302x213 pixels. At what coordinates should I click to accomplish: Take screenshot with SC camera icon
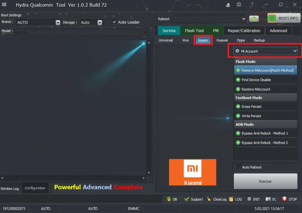[x=268, y=199]
